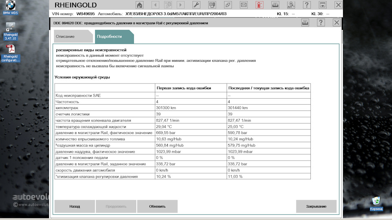Click the Закрывание button
Image resolution: width=392 pixels, height=220 pixels.
coord(316,206)
